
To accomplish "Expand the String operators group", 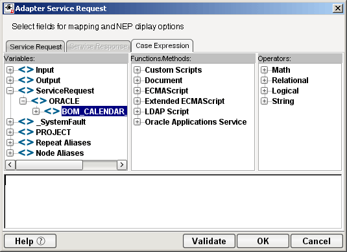I will (264, 101).
